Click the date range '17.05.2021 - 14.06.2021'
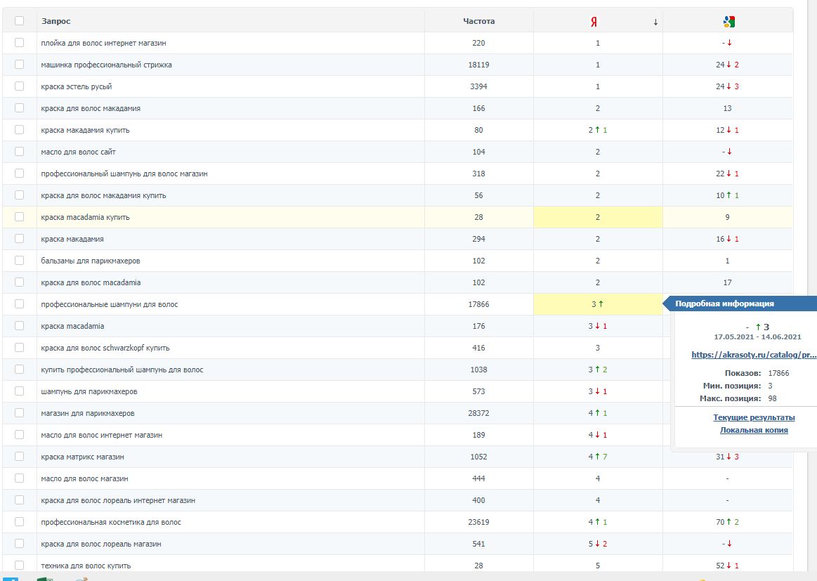The height and width of the screenshot is (581, 817). (757, 337)
